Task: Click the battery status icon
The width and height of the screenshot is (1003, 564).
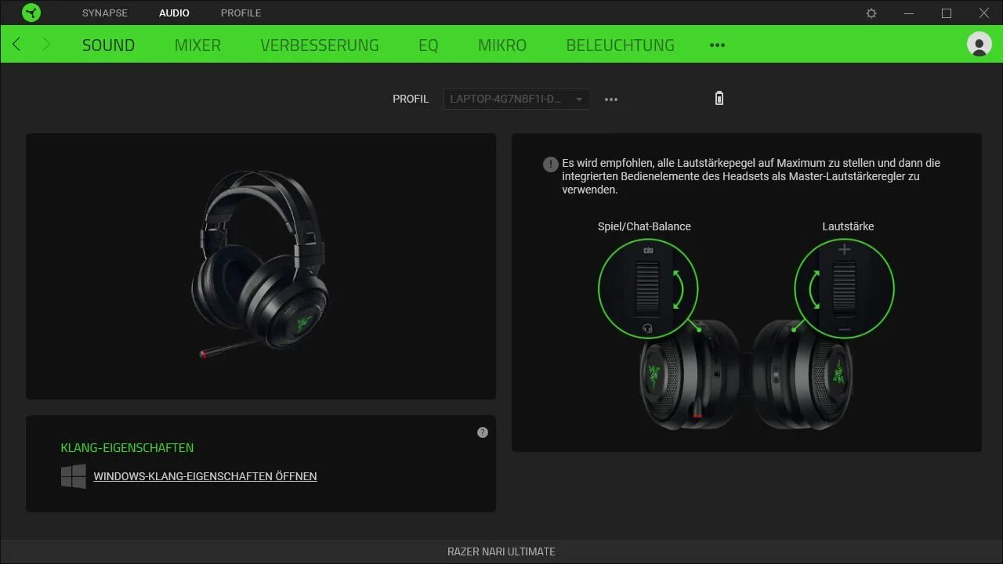Action: tap(719, 98)
